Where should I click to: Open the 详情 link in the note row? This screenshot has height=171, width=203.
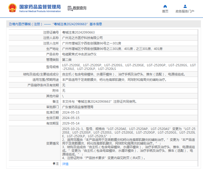65,164
